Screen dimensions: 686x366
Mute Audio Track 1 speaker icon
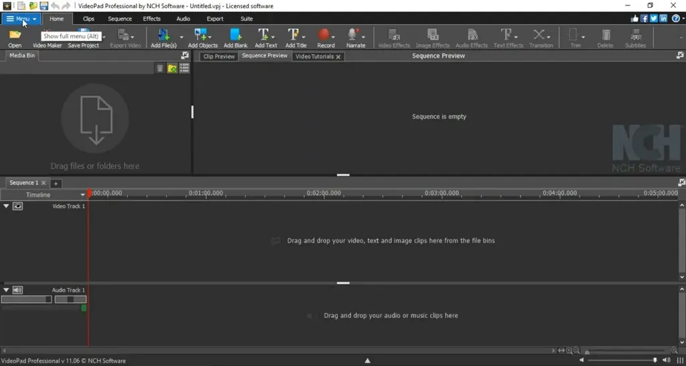(17, 290)
